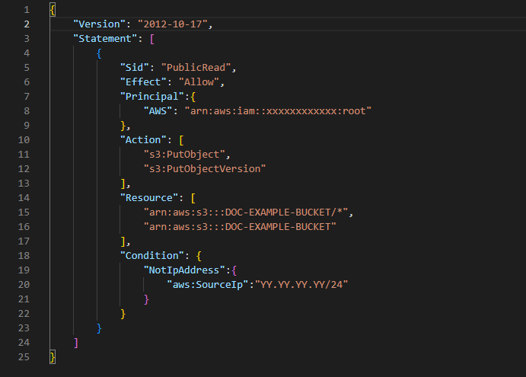Click the "YY.YY.YY.YY/24" value
The width and height of the screenshot is (526, 377).
click(x=301, y=284)
